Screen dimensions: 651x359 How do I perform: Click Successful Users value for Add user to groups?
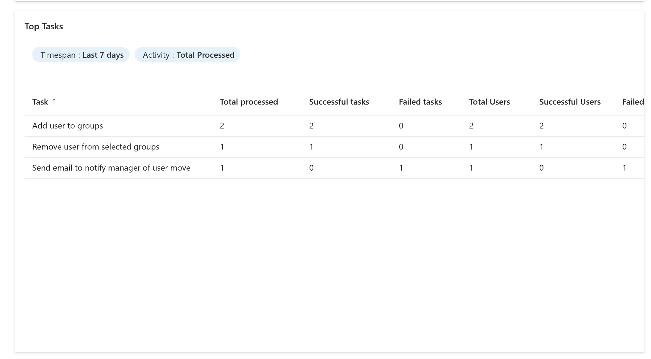pos(542,126)
